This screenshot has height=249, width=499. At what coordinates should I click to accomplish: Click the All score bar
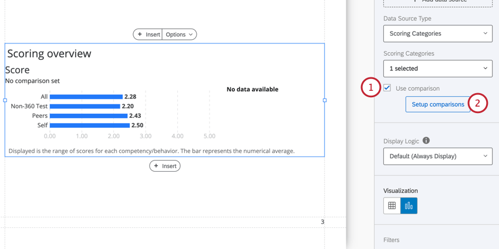(86, 97)
